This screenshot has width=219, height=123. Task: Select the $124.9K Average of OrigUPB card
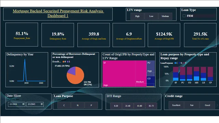(164, 35)
